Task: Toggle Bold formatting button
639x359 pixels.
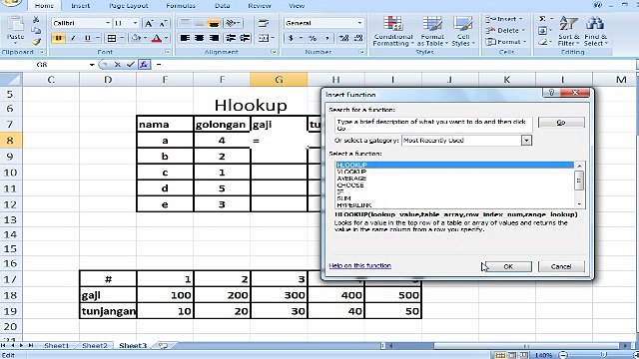Action: click(58, 38)
